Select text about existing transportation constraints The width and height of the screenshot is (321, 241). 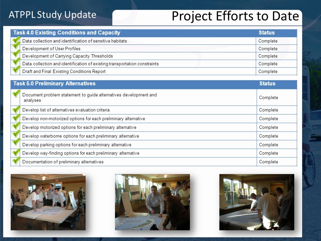click(91, 64)
